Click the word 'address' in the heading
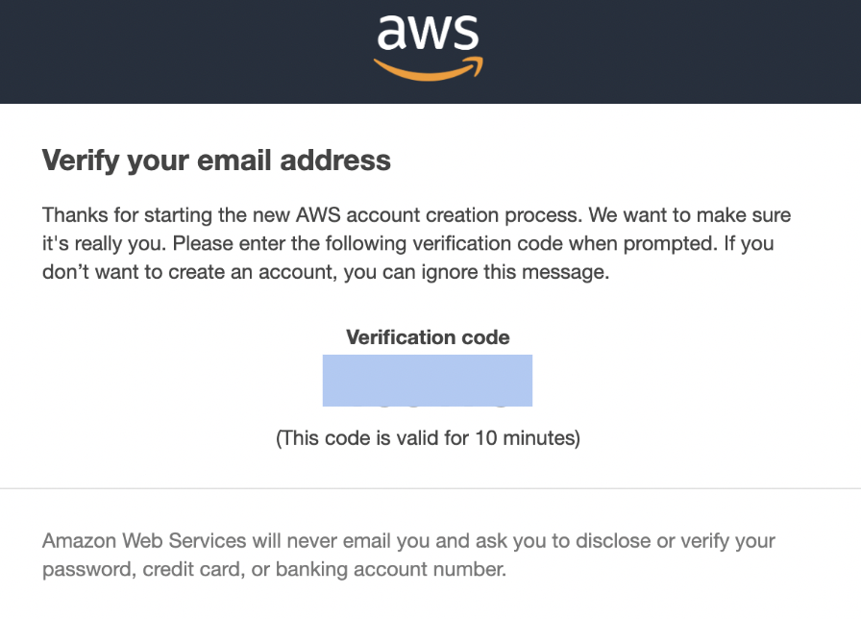 335,161
